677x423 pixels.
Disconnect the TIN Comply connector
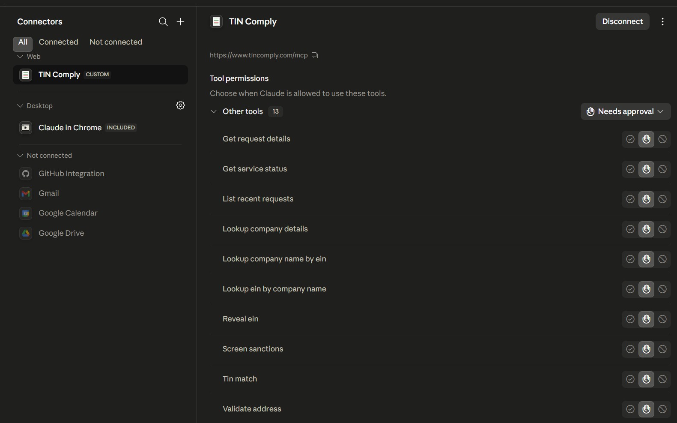tap(623, 21)
